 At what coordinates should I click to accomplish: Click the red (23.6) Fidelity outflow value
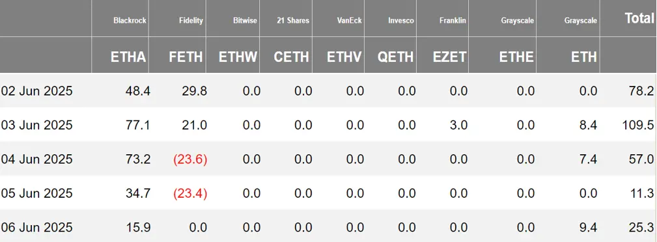pos(189,159)
